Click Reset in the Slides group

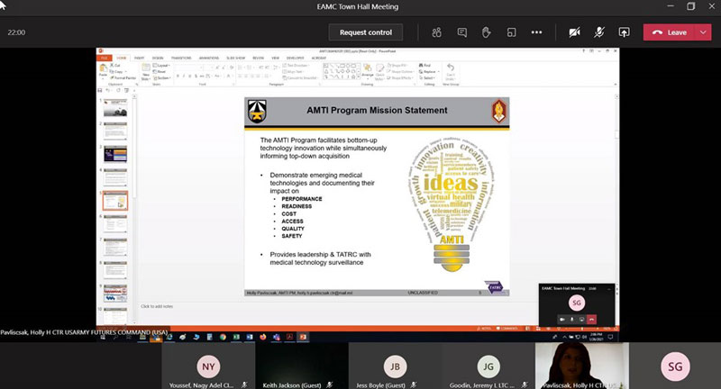point(161,72)
